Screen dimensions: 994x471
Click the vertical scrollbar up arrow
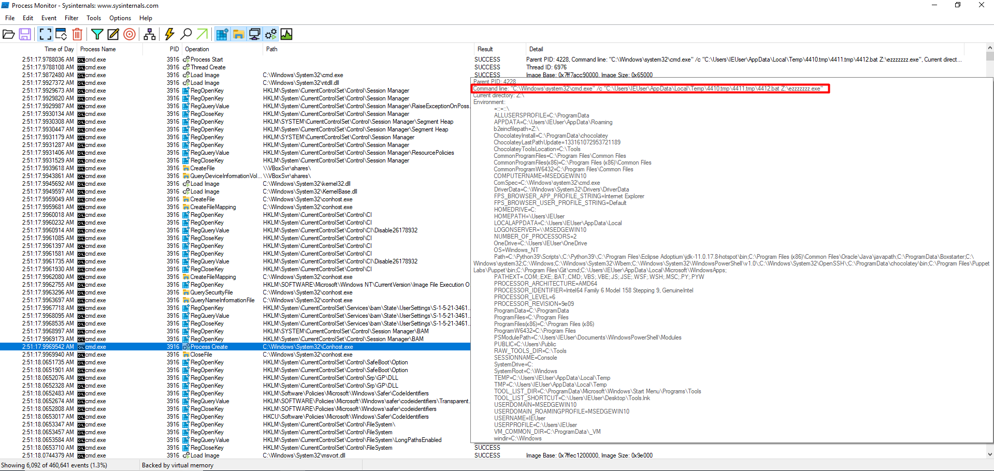point(990,48)
